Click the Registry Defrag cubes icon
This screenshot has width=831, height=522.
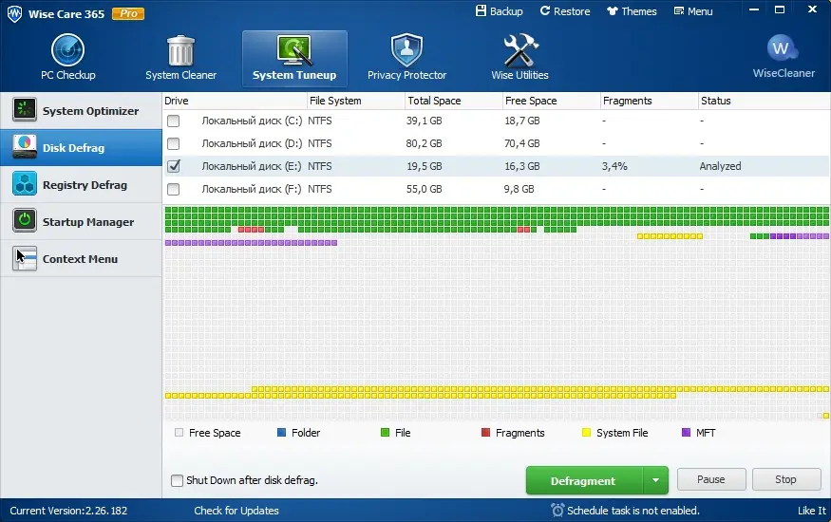pos(25,184)
